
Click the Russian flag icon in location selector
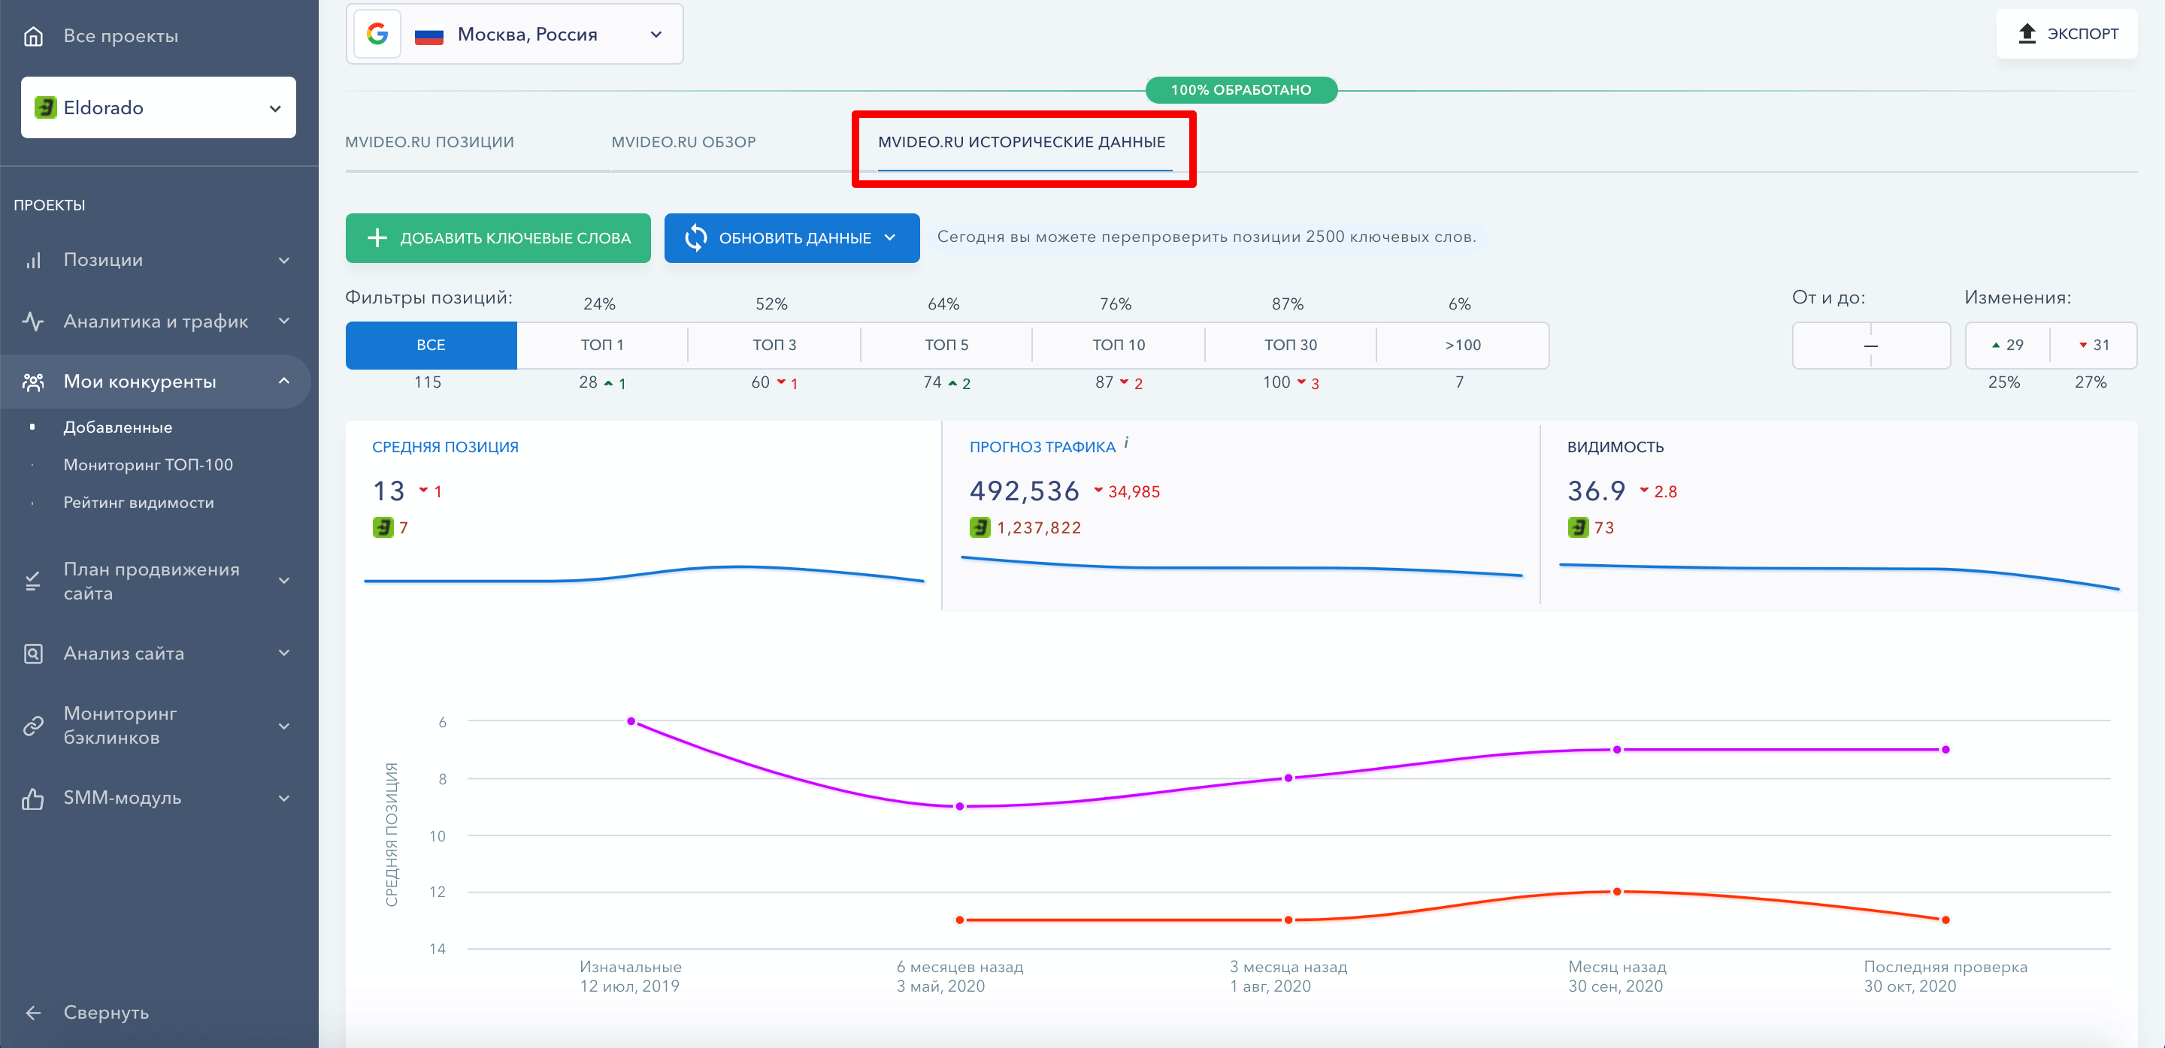point(429,35)
